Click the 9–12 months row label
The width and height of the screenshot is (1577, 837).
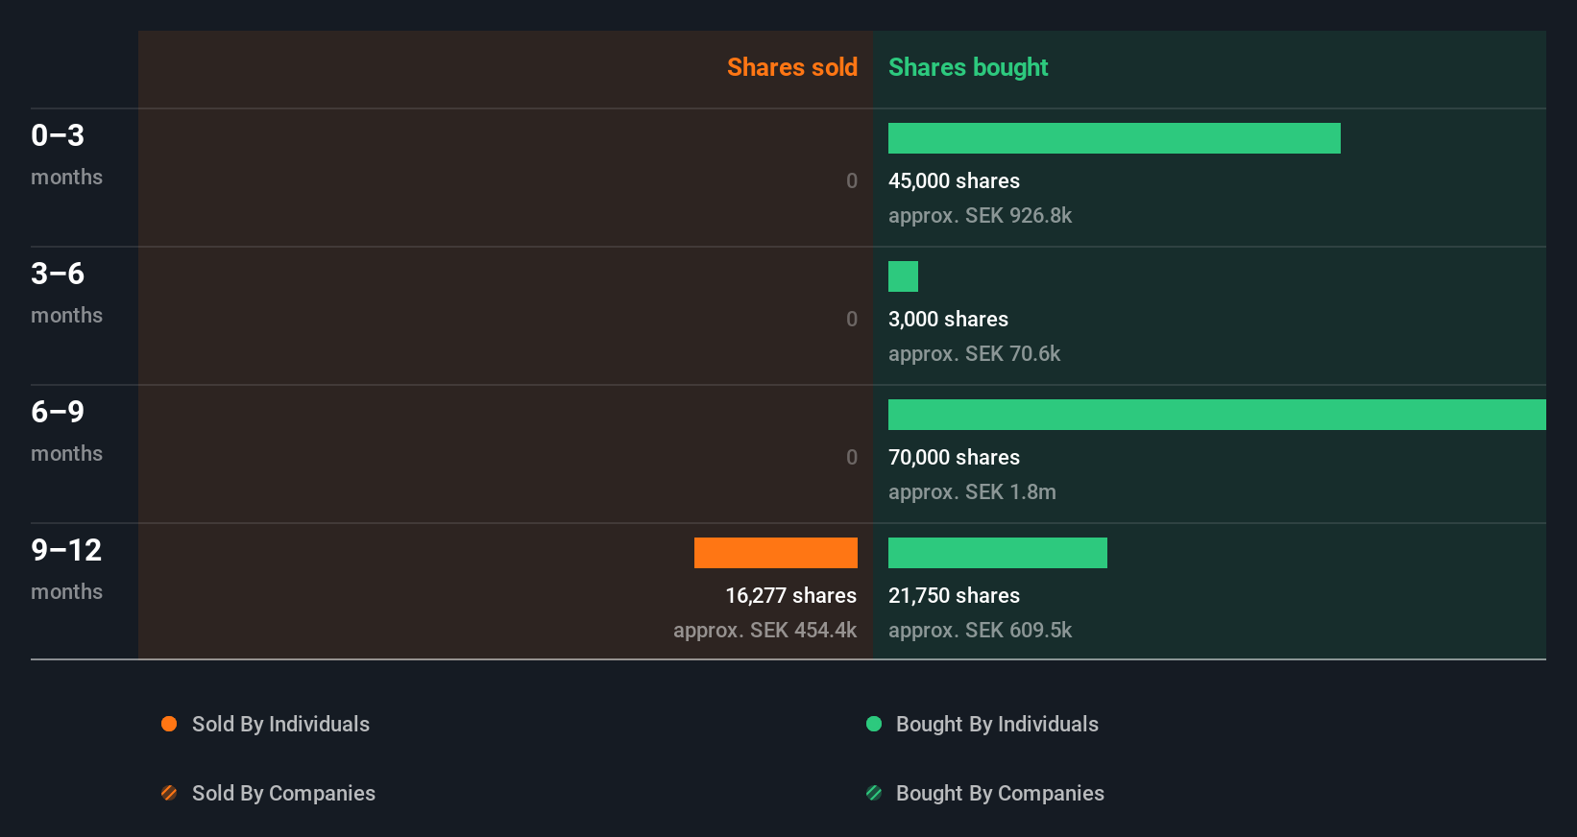(66, 568)
